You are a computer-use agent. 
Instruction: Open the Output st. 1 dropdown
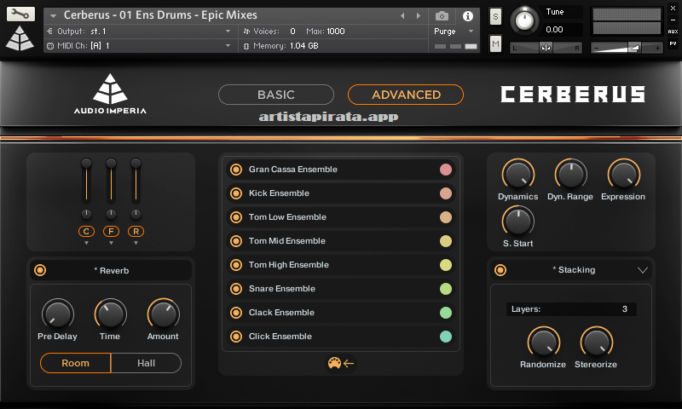click(x=228, y=32)
